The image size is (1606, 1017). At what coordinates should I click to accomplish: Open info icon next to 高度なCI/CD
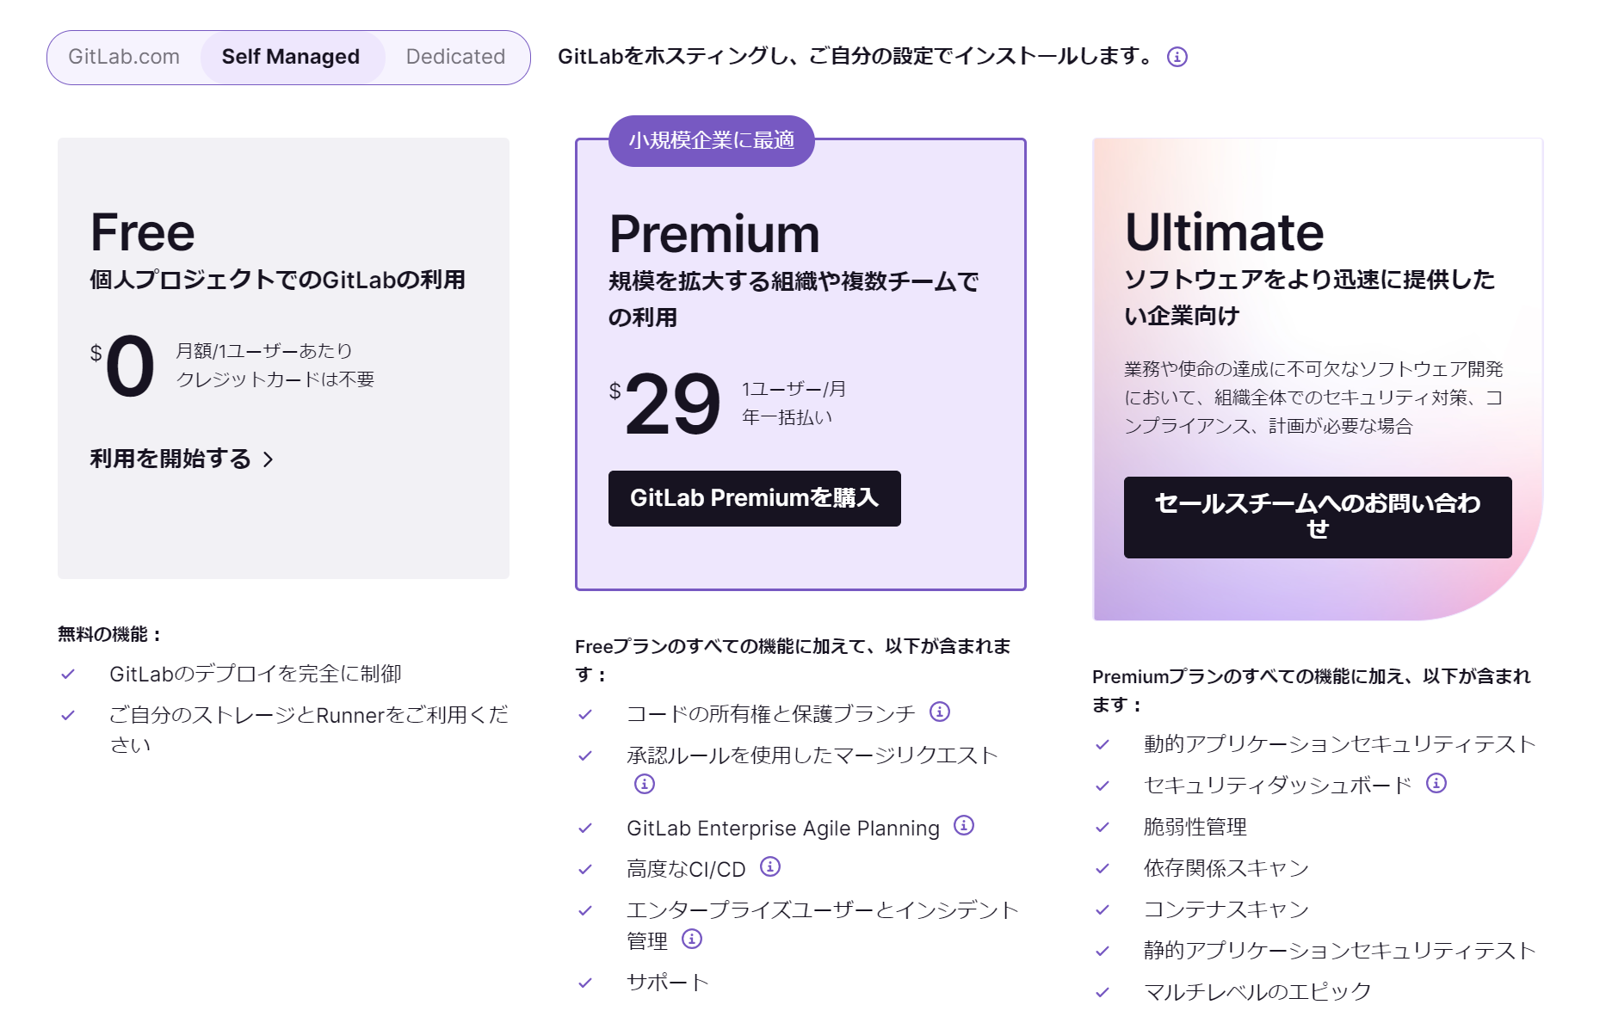point(770,866)
